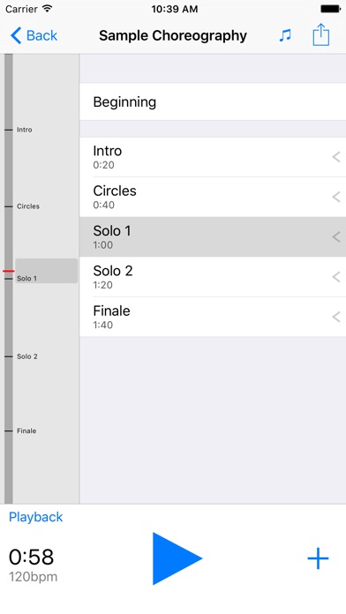
Task: Open the Playback link
Action: 35,517
